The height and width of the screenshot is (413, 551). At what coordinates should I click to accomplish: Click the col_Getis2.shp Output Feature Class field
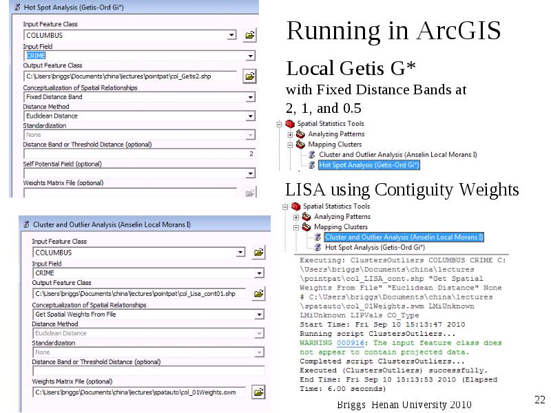130,76
